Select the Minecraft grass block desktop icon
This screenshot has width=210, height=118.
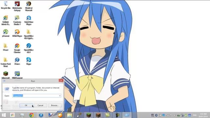point(6,75)
